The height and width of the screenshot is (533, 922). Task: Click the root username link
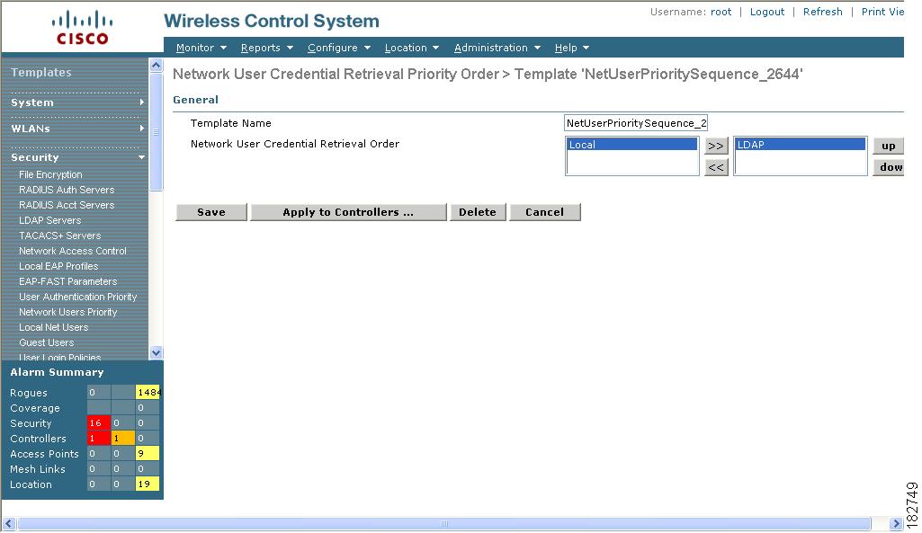(721, 12)
